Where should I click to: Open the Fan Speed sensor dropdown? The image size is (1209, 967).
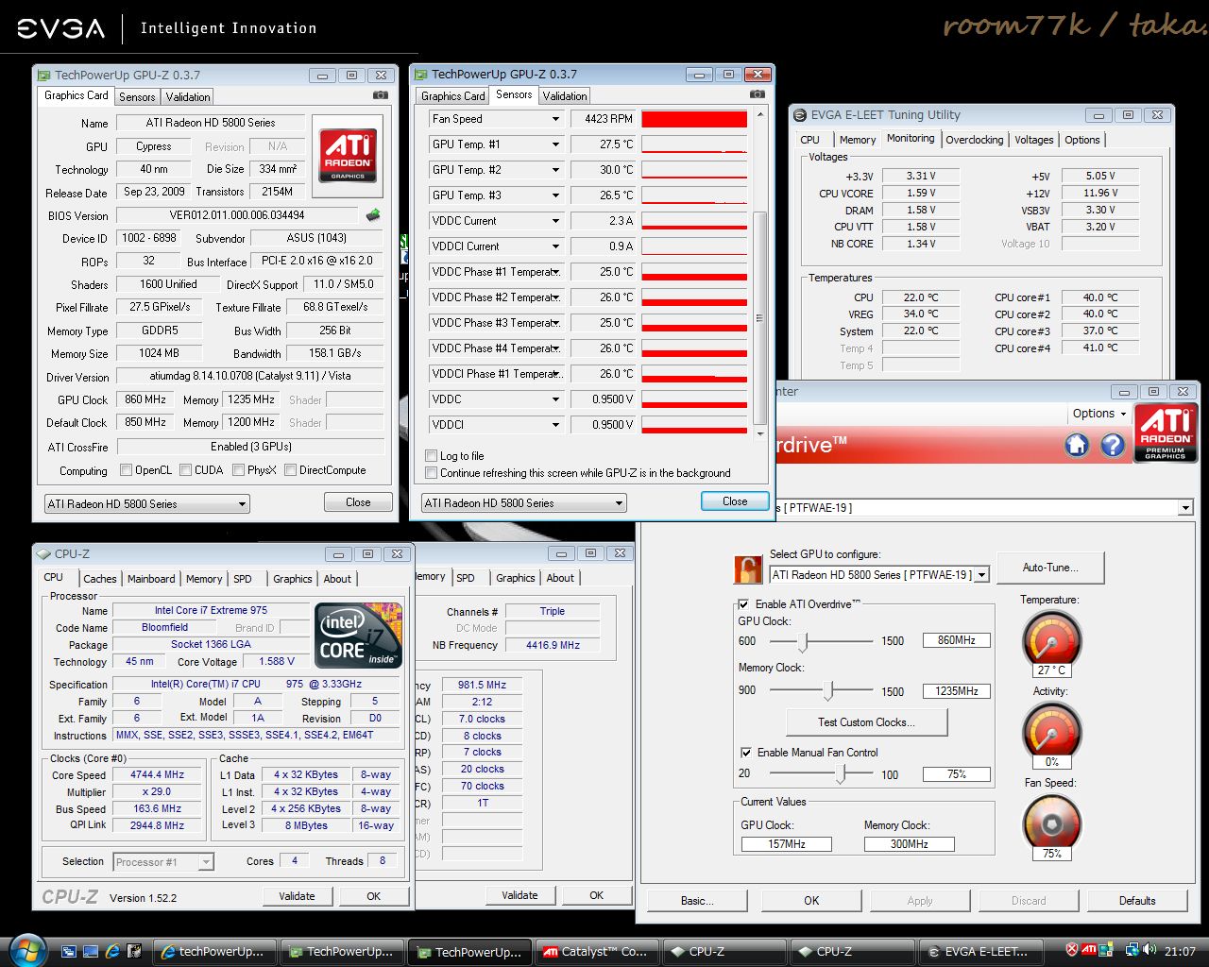pyautogui.click(x=555, y=119)
